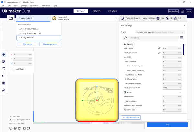Select the Support Blocker tool
Image resolution: width=194 pixels, height=132 pixels.
4,90
